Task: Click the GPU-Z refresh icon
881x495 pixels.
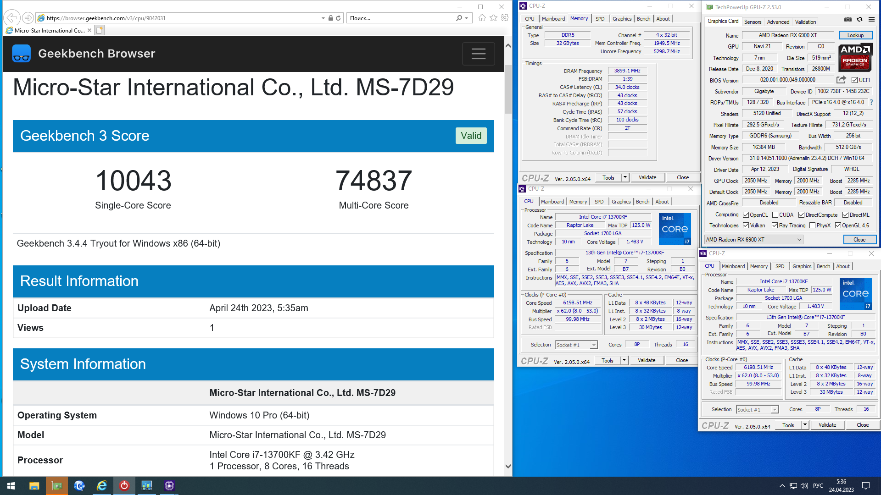Action: pos(859,19)
